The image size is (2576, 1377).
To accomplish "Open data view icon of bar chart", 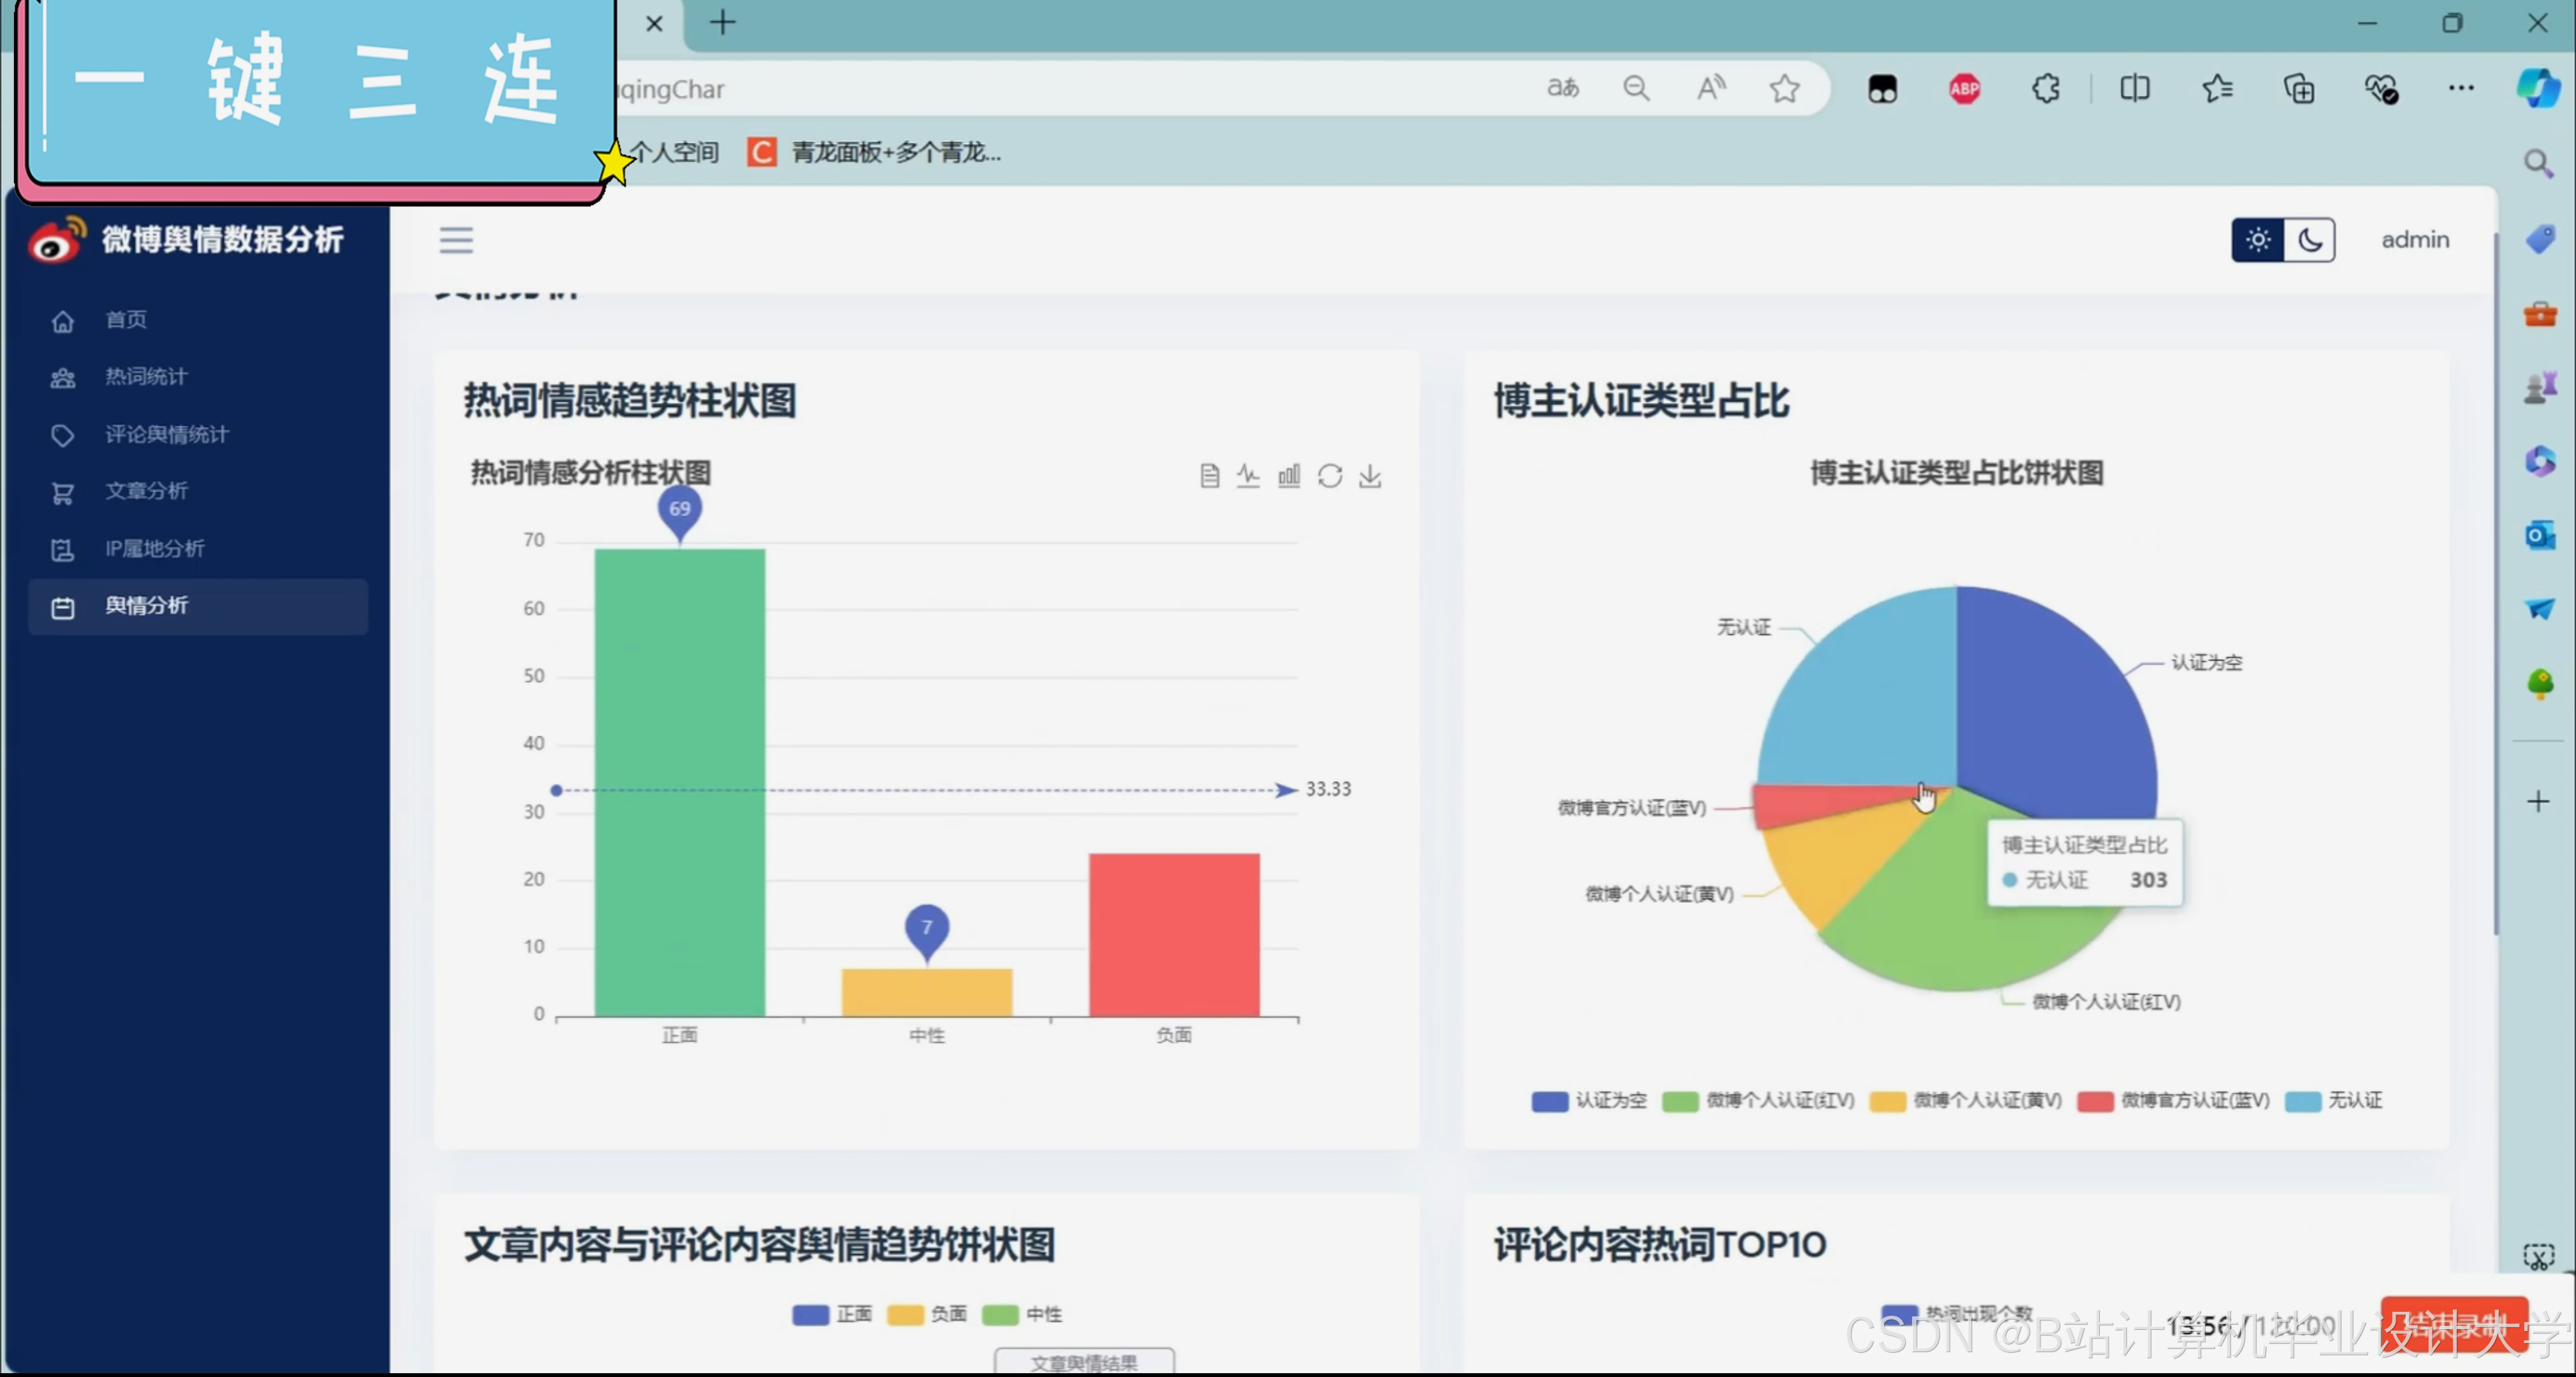I will coord(1209,476).
